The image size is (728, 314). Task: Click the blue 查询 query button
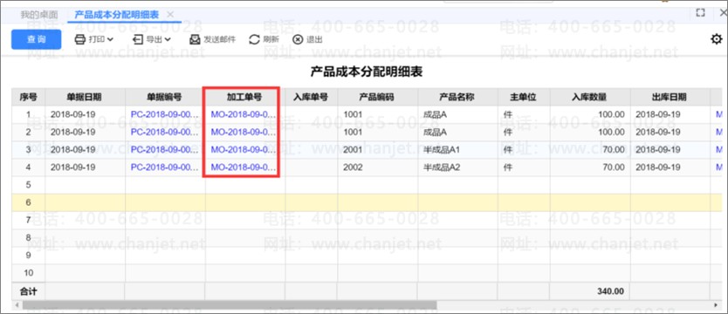[x=36, y=39]
